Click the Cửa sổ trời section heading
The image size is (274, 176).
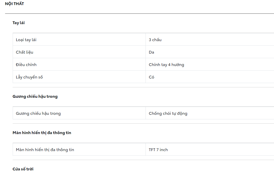pos(23,169)
